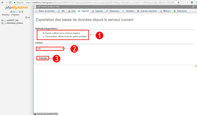Expand the information_schema tree node
Screen dimensions: 197x115
pyautogui.click(x=2, y=23)
